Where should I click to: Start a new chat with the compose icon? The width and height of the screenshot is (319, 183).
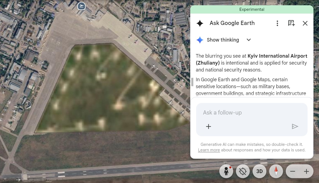291,23
